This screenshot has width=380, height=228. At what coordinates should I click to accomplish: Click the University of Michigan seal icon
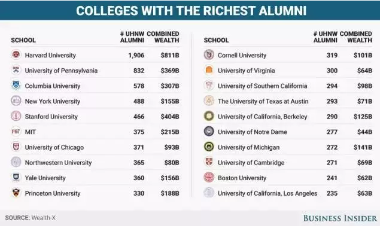(209, 147)
